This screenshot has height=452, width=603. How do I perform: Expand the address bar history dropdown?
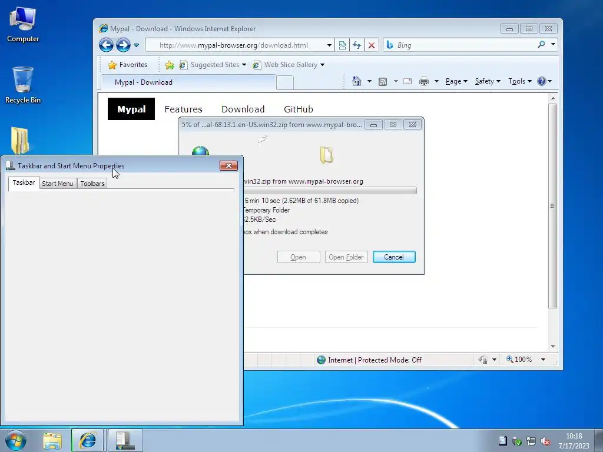point(330,45)
